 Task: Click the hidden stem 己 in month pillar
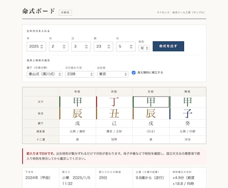(114, 123)
